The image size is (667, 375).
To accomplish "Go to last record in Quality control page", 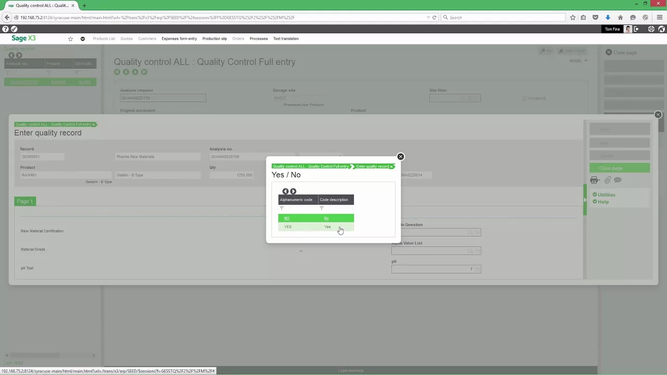I will coord(144,72).
